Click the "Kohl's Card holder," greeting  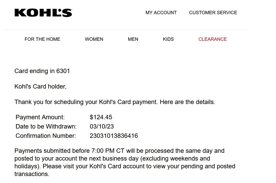[40, 86]
